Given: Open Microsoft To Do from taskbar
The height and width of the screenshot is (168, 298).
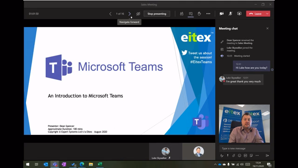Looking at the screenshot, I should pyautogui.click(x=73, y=164).
